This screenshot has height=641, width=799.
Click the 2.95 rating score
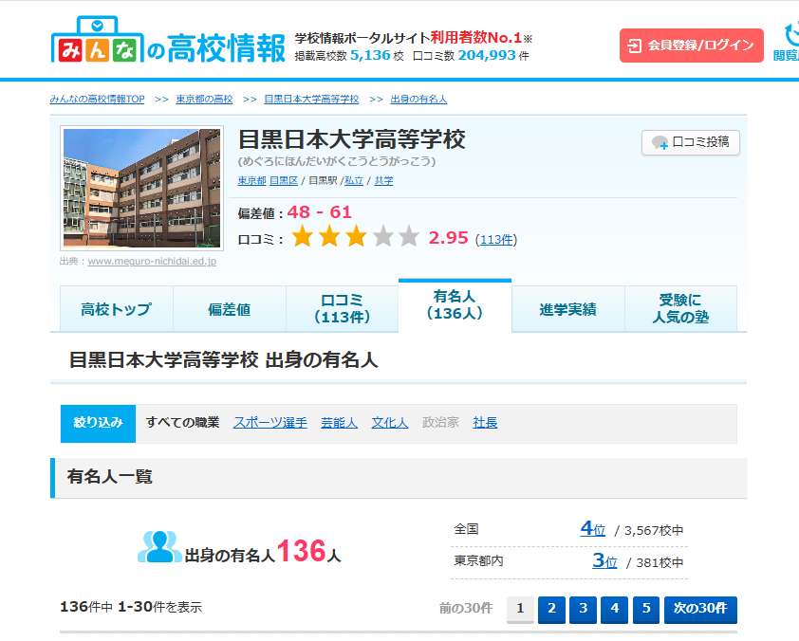[449, 238]
